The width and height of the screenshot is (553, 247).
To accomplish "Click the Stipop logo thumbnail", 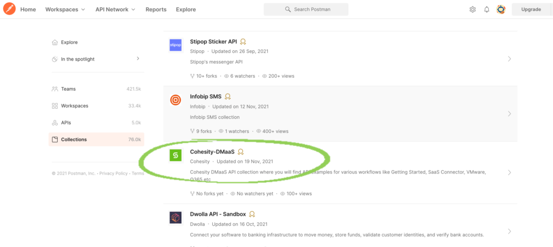I will [176, 45].
